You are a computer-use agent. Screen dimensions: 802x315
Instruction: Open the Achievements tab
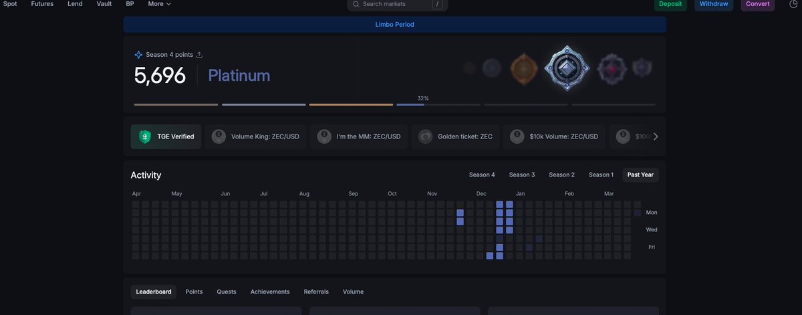270,292
